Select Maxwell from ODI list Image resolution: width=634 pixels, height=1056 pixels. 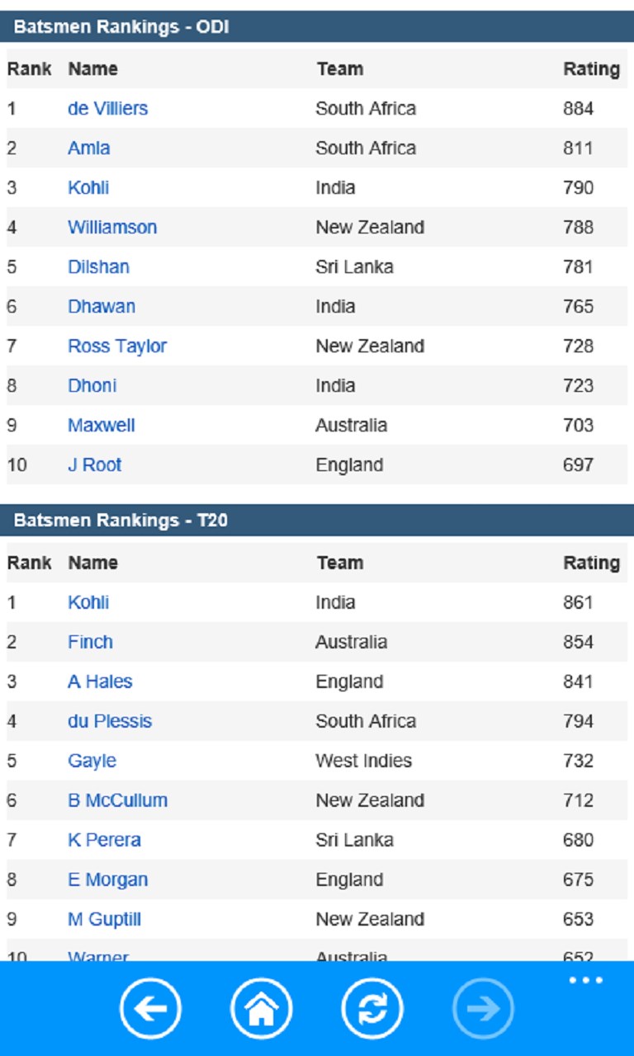pyautogui.click(x=102, y=425)
